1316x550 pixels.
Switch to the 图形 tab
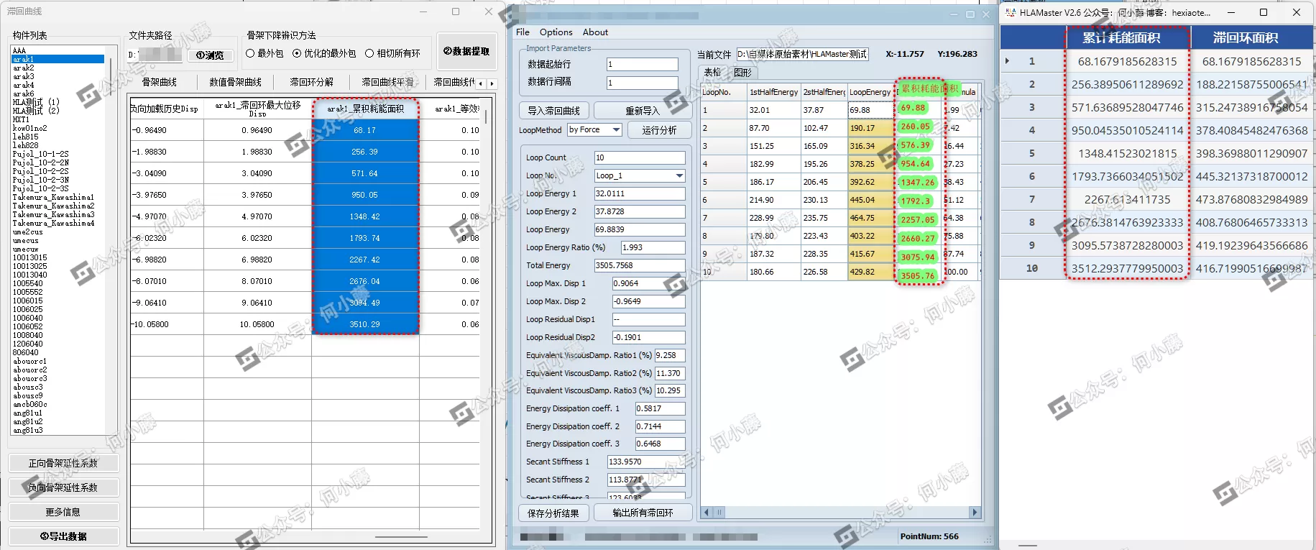click(x=742, y=73)
